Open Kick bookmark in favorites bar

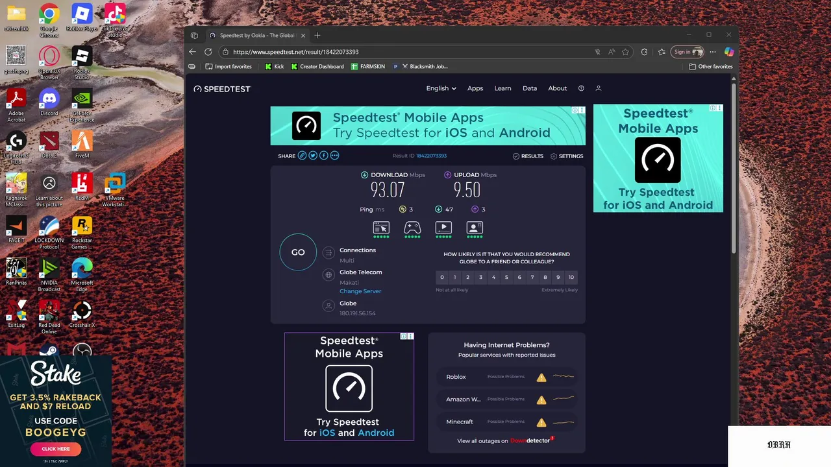coord(275,66)
